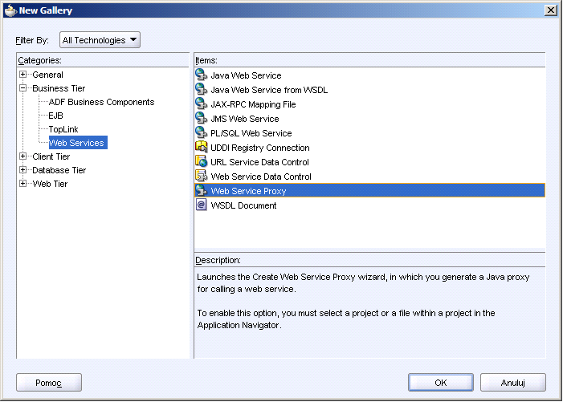Select the Web Service Data Control icon

(201, 176)
